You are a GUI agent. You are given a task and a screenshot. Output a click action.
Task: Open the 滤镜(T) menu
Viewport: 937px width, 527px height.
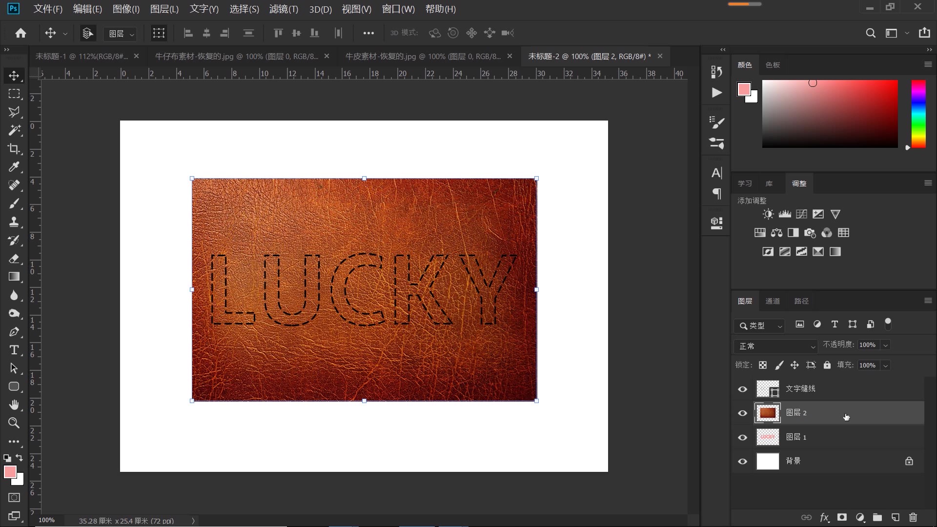[284, 9]
